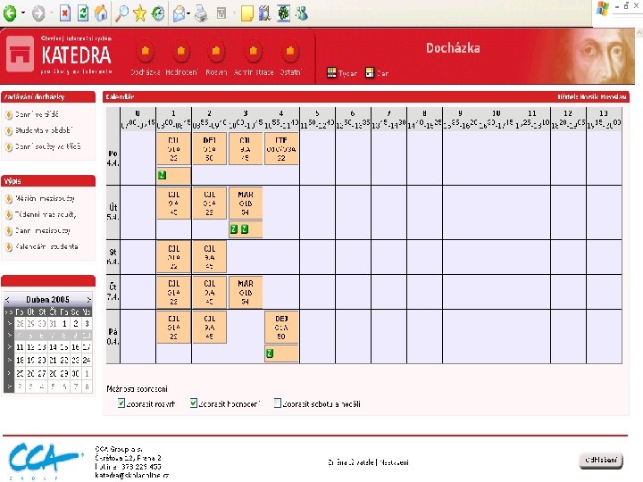The image size is (643, 482).
Task: Select the calendar week starting on 25
Action: coord(9,373)
